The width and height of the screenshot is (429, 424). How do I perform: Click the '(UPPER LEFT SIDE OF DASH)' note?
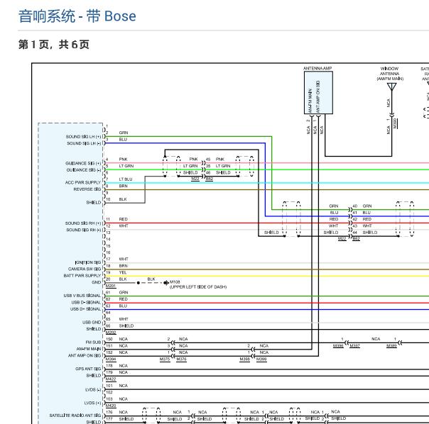click(x=198, y=287)
